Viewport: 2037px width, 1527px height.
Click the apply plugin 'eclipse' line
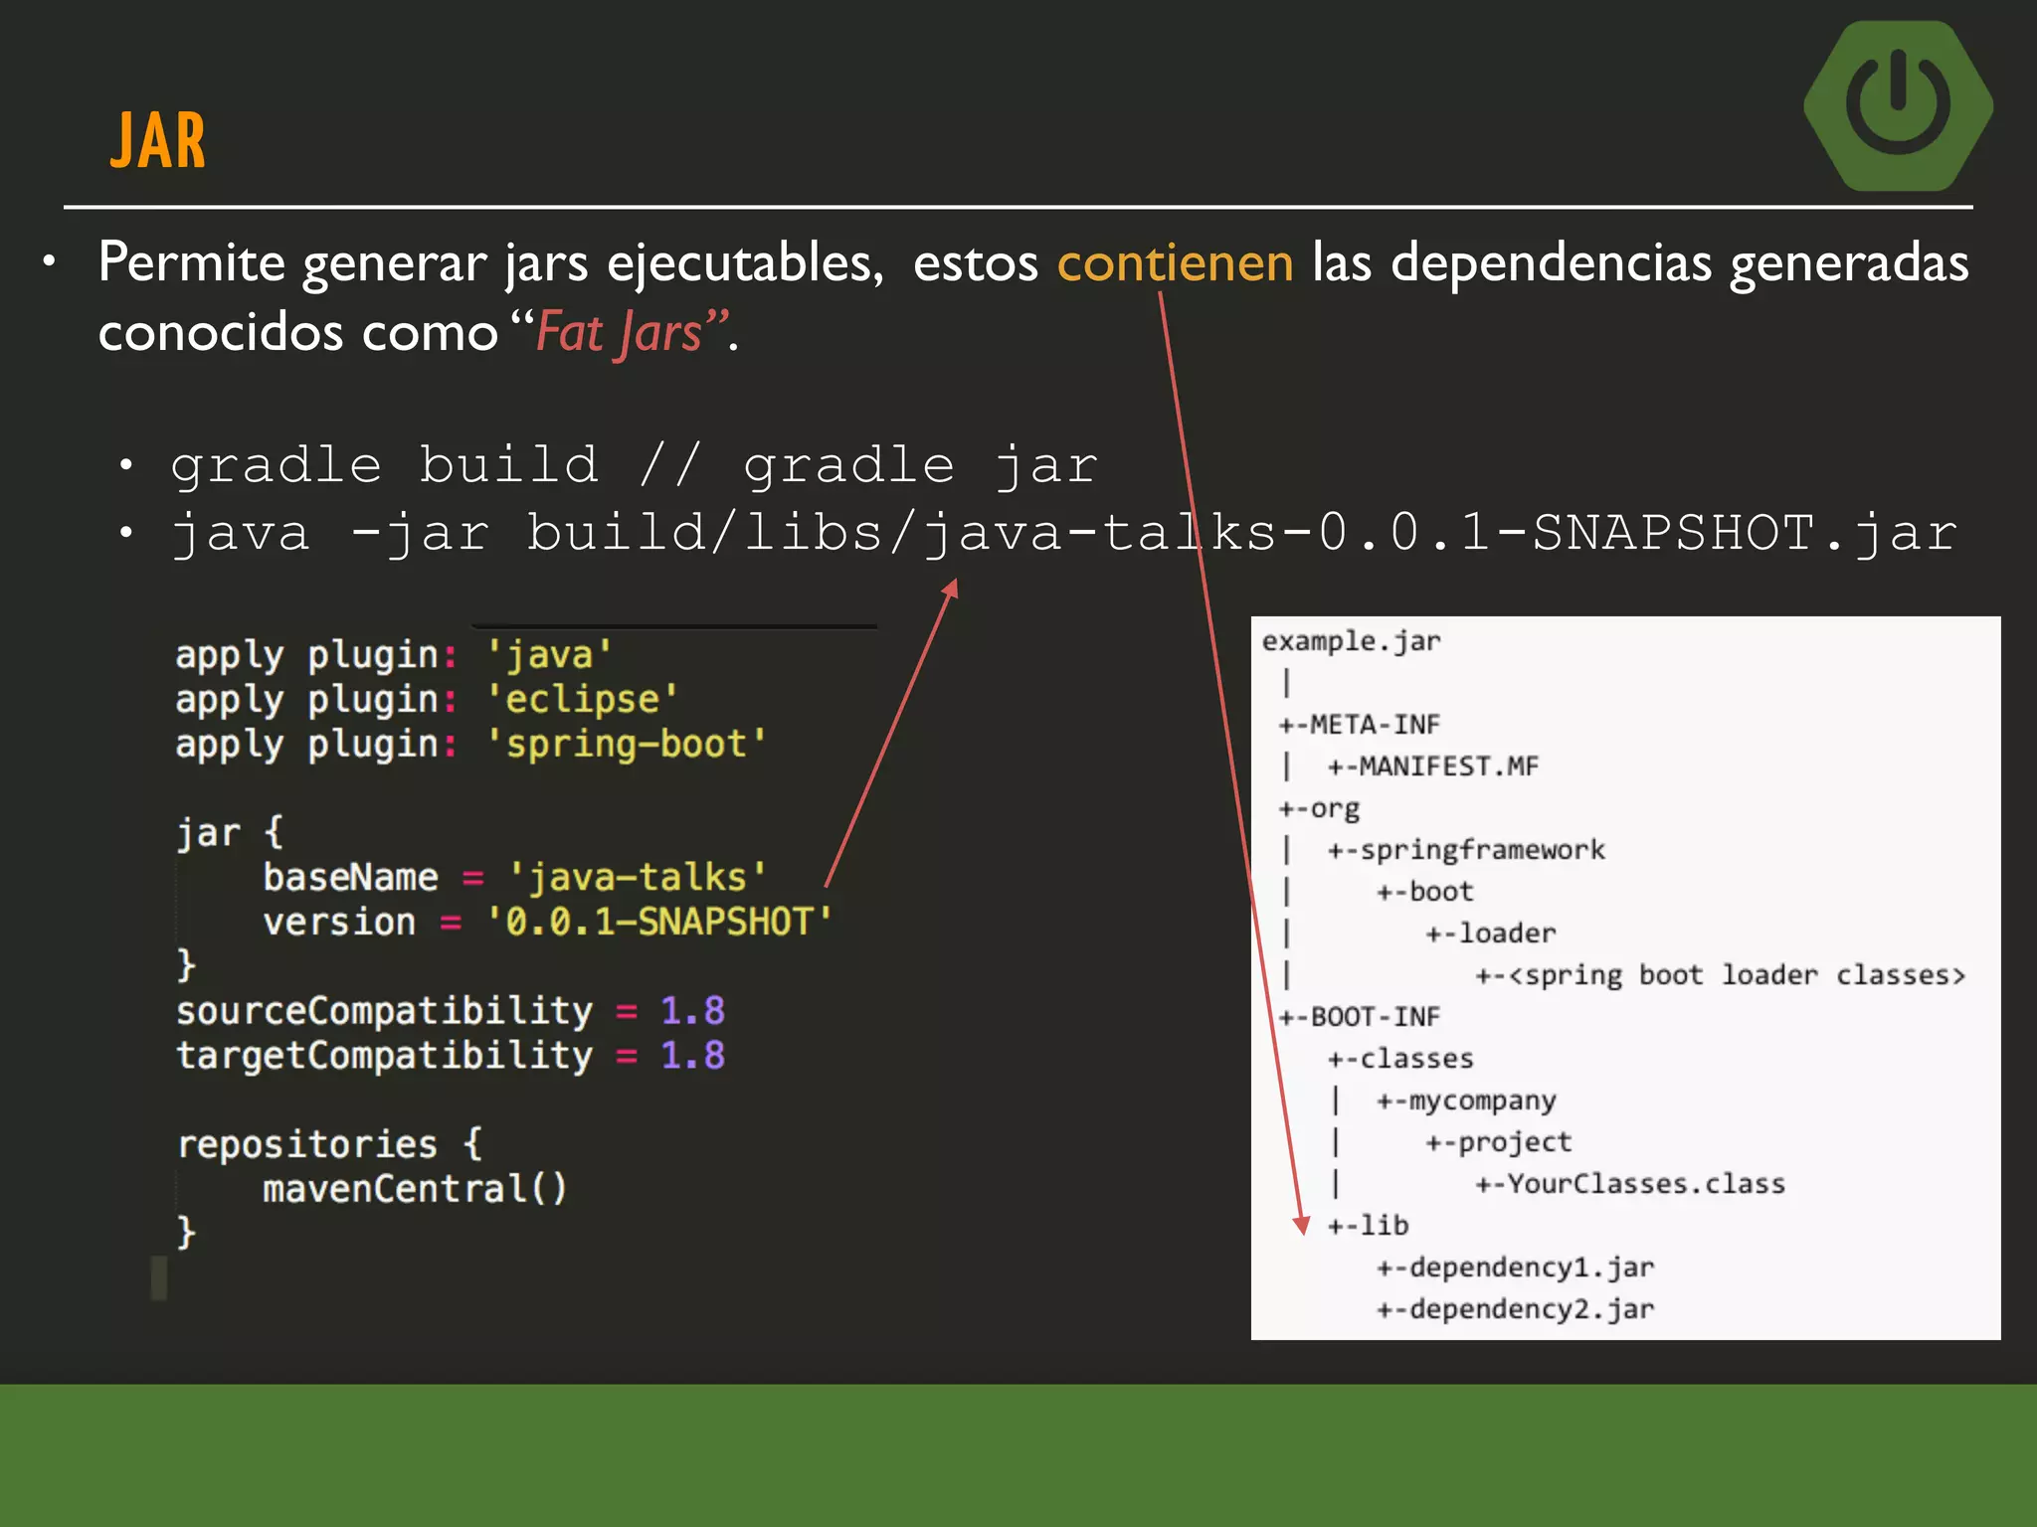coord(427,700)
